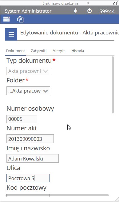Switch to the Załączniki tab
Screen dimensions: 119x202
click(x=39, y=51)
